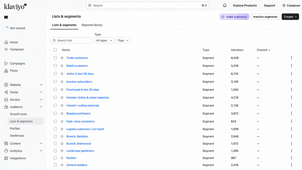Check the box for Lapsed customers / win-back
This screenshot has height=170, width=302.
point(55,129)
